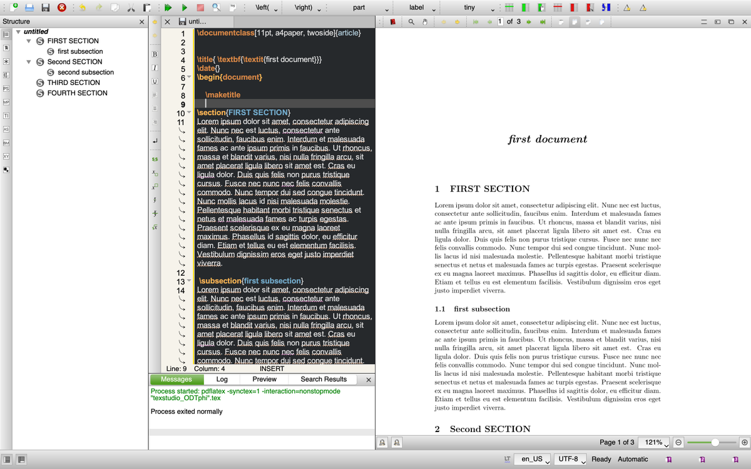Screen dimensions: 751x469
Task: Open a file using the folder icon
Action: click(29, 8)
